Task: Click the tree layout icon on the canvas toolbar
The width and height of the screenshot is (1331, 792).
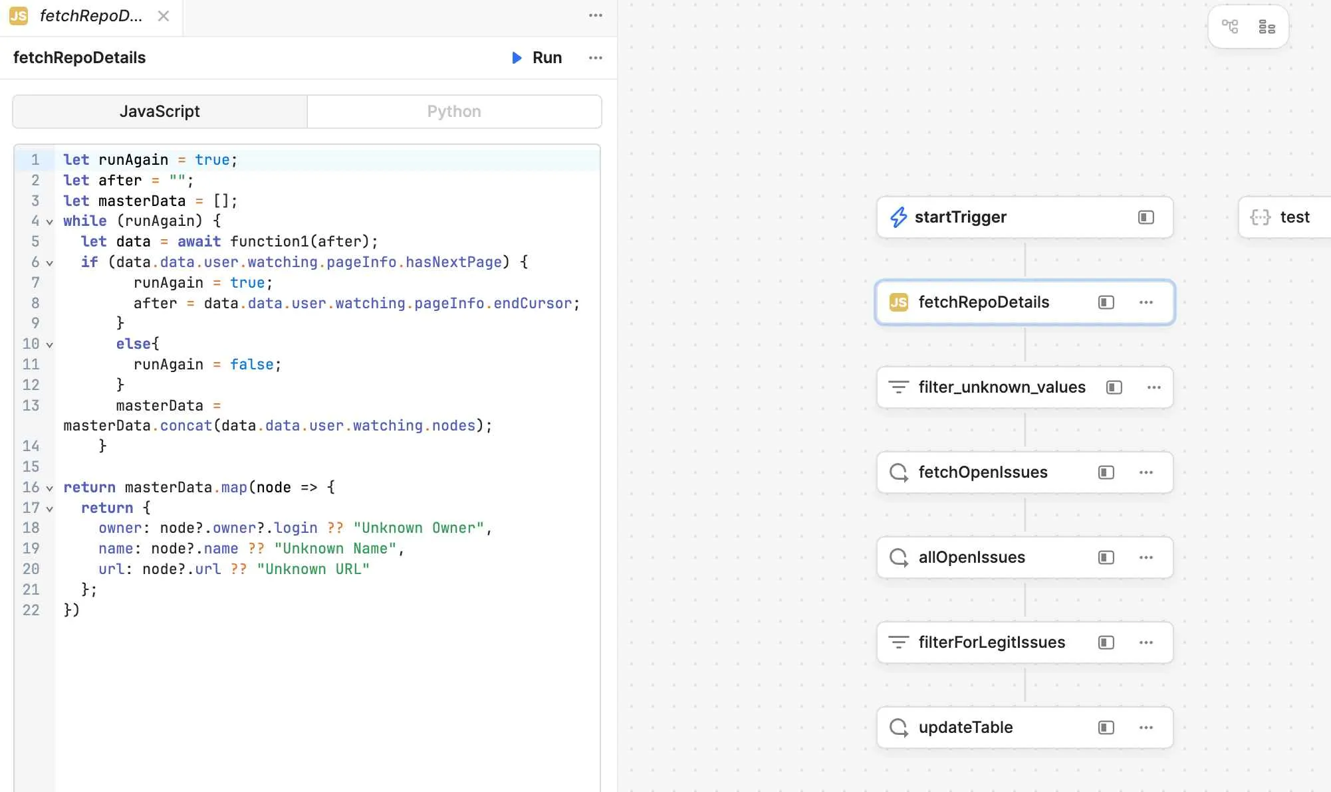Action: [1230, 27]
